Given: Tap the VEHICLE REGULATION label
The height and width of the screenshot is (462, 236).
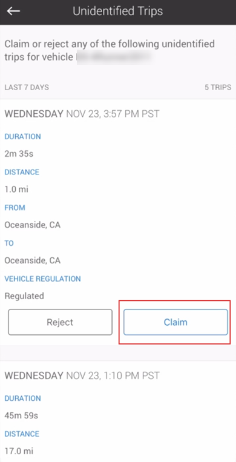Looking at the screenshot, I should (x=43, y=279).
